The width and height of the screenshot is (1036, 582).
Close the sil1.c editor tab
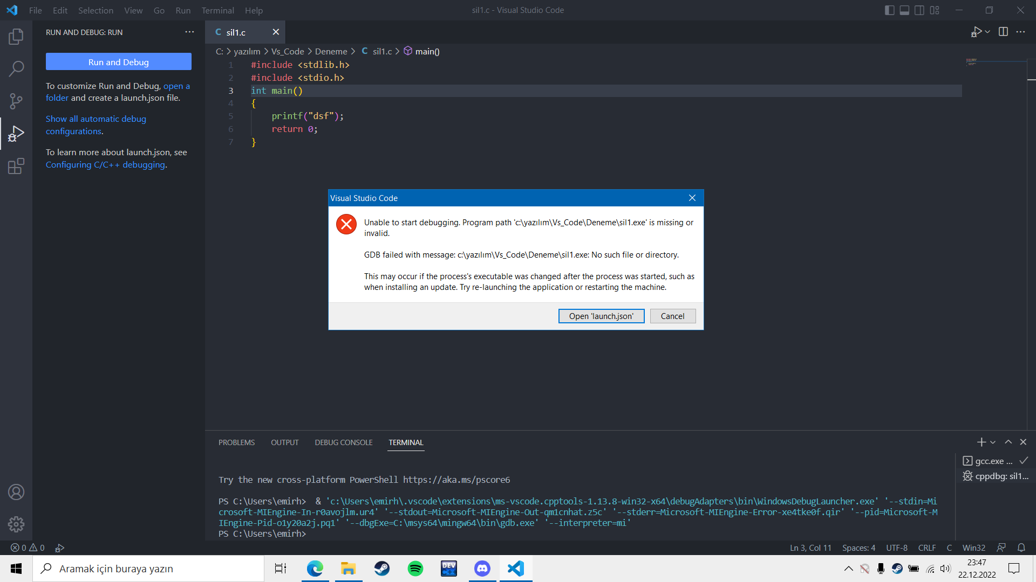276,32
